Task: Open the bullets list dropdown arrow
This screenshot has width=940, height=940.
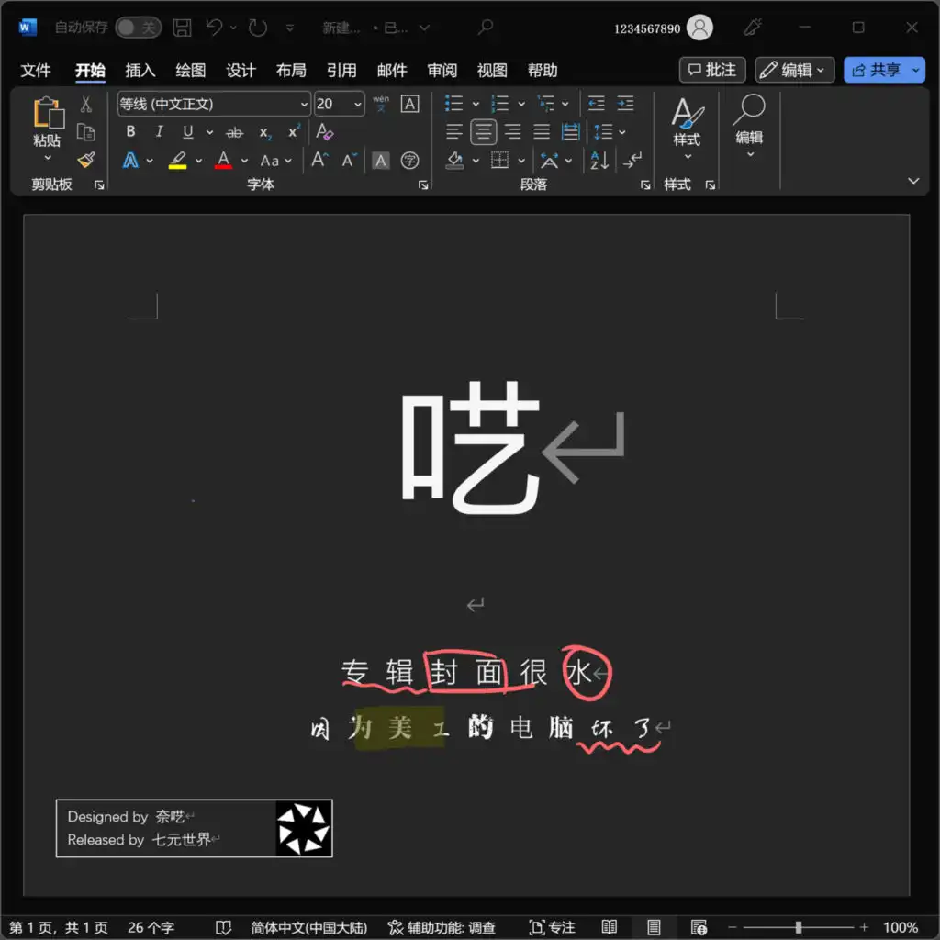Action: 476,105
